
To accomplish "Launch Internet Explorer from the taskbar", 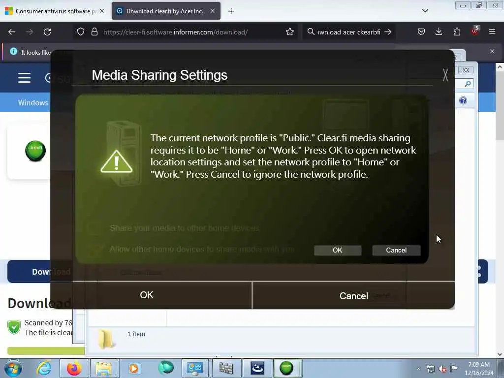I will click(x=44, y=368).
